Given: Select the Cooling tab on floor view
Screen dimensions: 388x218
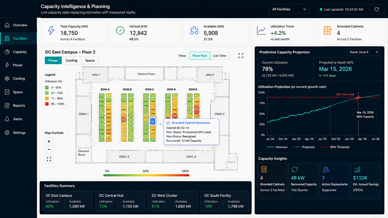Looking at the screenshot, I should (71, 60).
